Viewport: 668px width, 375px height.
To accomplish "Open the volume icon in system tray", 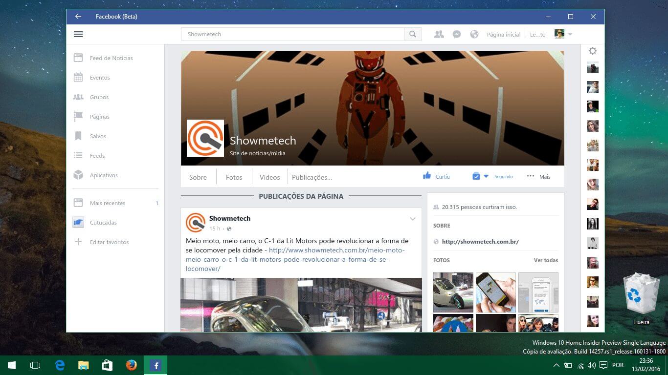I will (592, 365).
